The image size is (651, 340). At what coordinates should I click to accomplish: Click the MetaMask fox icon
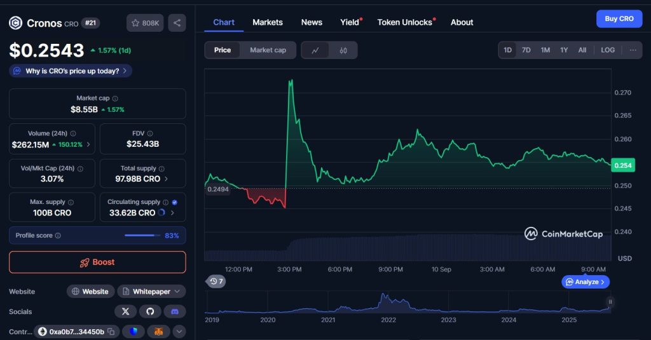point(158,332)
